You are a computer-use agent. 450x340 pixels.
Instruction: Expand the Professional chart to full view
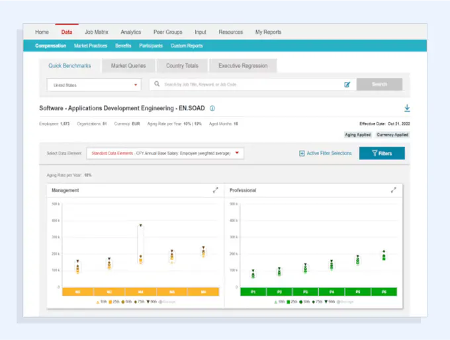pos(394,190)
